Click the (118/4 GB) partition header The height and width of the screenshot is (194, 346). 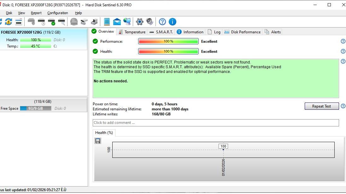pos(43,102)
